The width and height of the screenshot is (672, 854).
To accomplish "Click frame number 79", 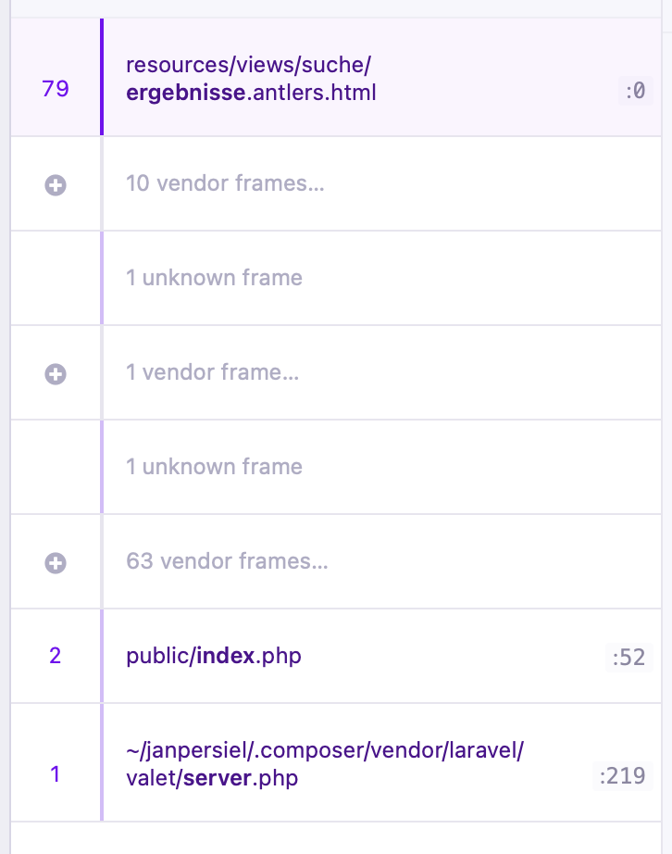I will point(56,89).
